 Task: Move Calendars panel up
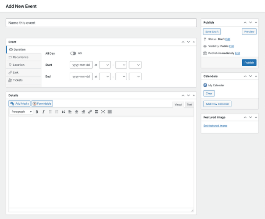(x=245, y=76)
